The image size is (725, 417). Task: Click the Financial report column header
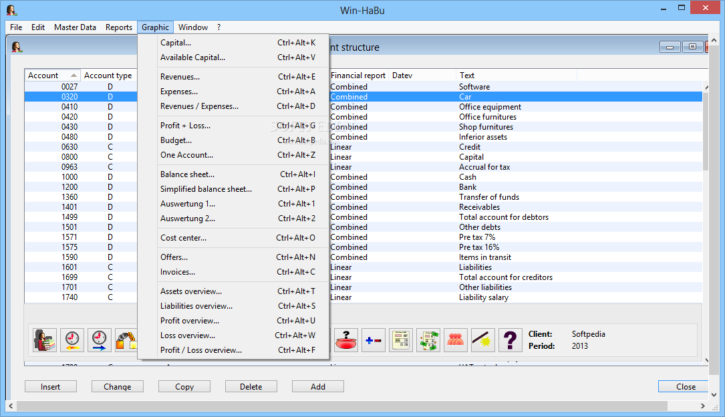pyautogui.click(x=358, y=76)
